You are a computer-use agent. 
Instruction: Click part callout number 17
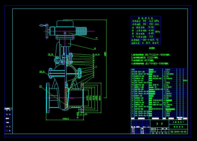click(96, 38)
